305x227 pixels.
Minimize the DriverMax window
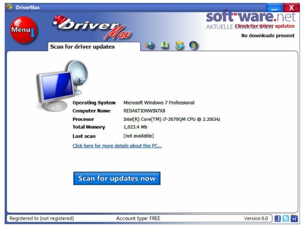(x=274, y=8)
